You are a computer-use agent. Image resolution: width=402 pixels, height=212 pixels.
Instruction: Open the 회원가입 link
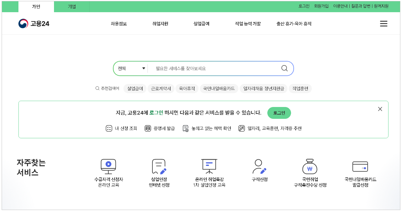coord(321,6)
